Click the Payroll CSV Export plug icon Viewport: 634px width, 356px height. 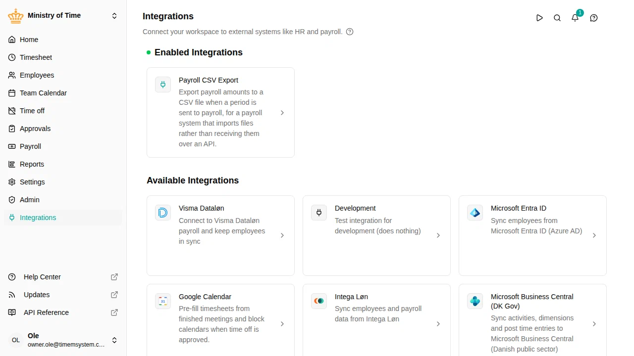coord(163,85)
